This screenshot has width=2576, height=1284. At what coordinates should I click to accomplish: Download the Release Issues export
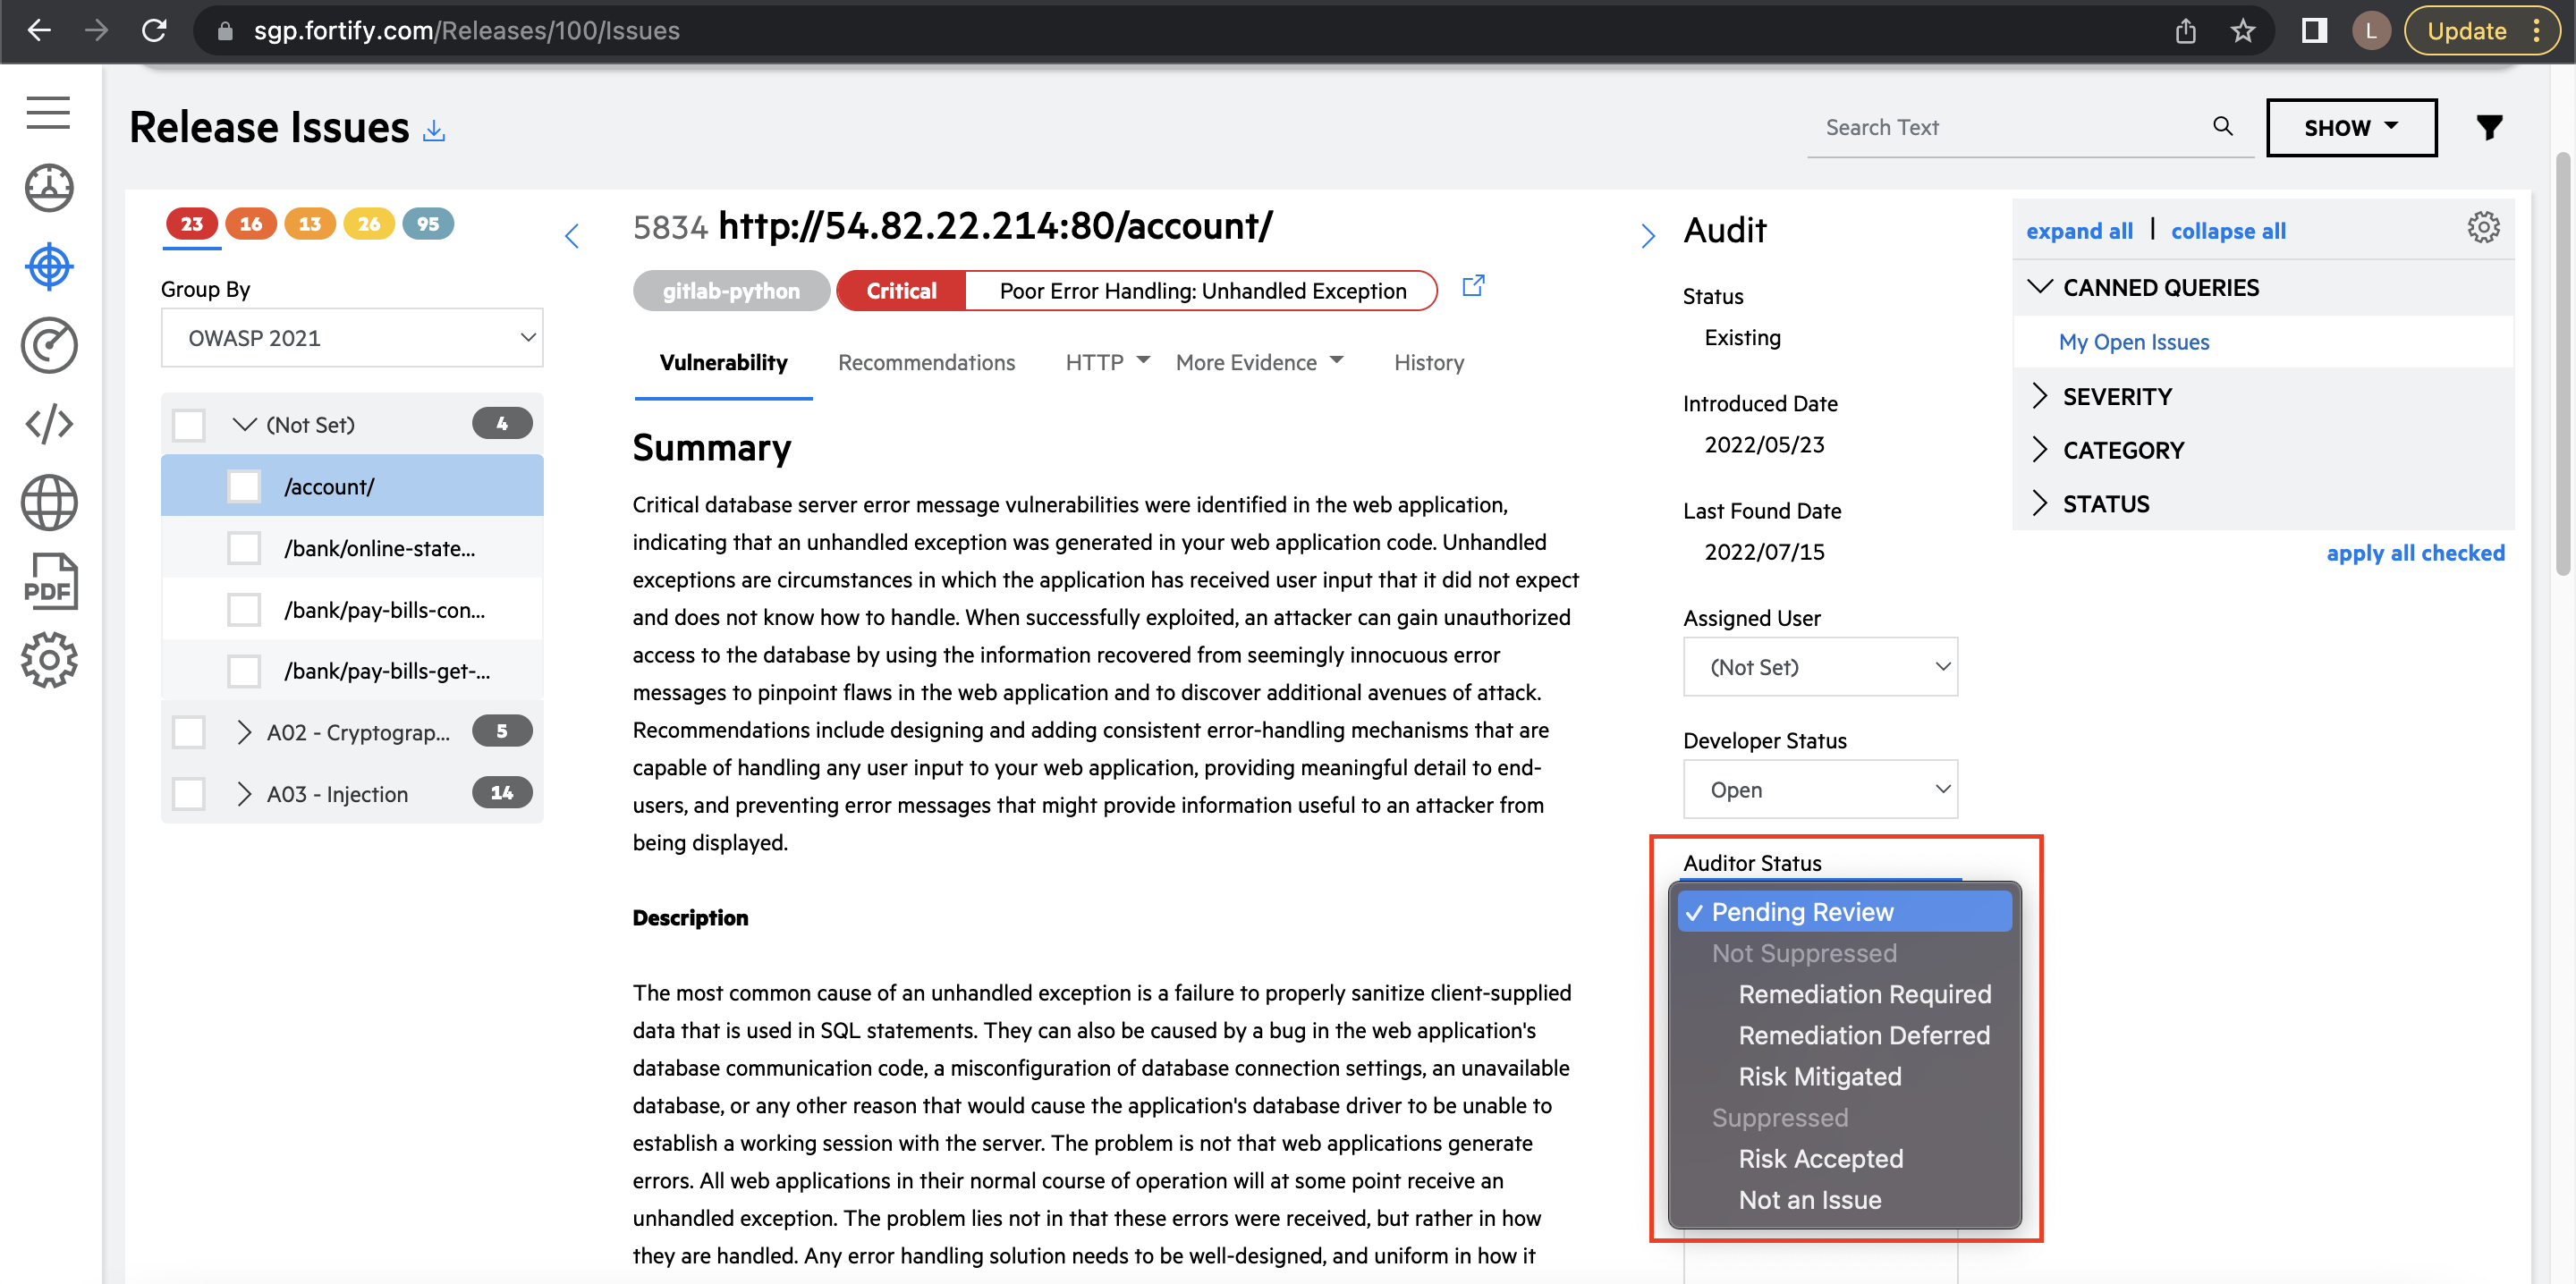(x=433, y=131)
